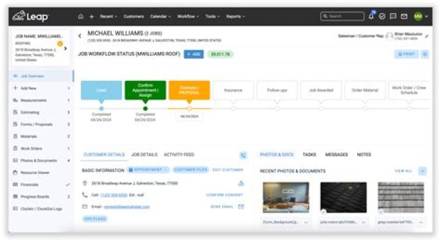Click the compose email icon beside Send Email
This screenshot has width=441, height=242.
[x=241, y=207]
